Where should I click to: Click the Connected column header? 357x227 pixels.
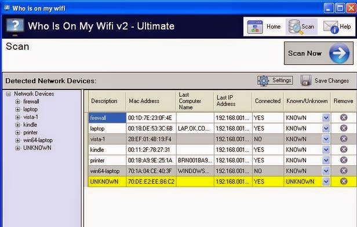[x=268, y=101]
